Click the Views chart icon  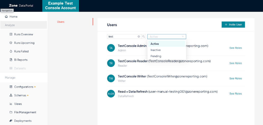(11, 104)
